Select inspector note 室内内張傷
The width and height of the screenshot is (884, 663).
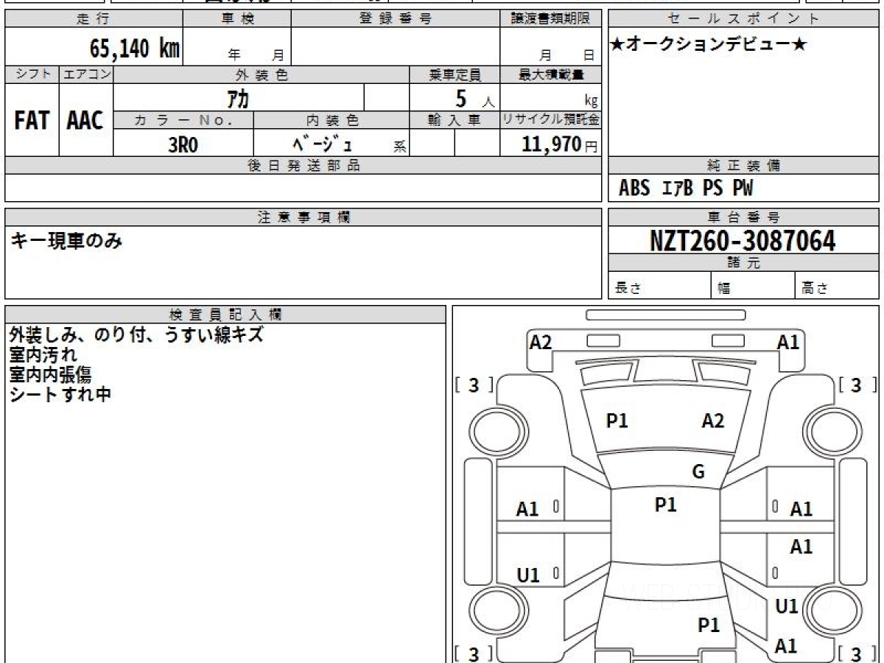pyautogui.click(x=50, y=374)
